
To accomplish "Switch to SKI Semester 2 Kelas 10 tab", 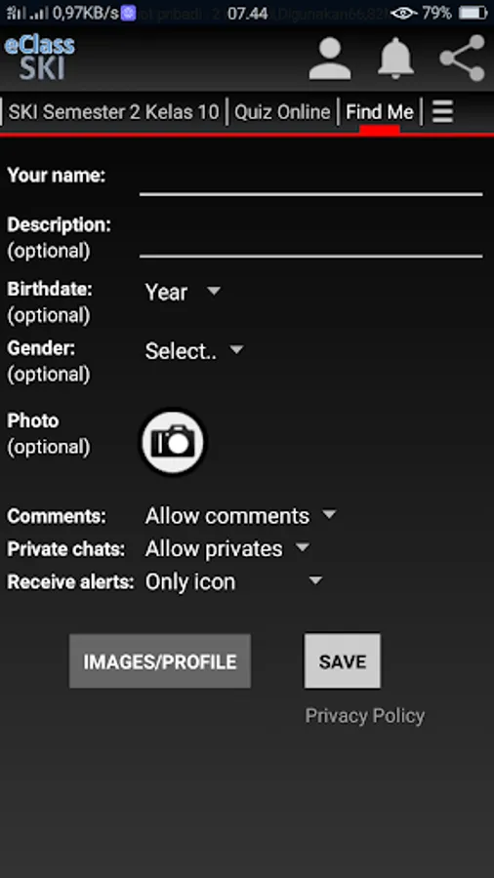I will [113, 112].
